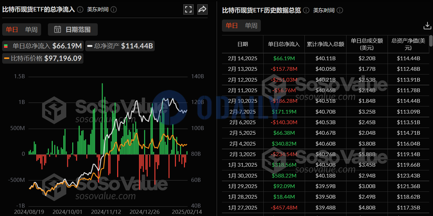Viewport: 433px width, 216px height.
Task: Info icon beside right panel 美东时间
Action: click(x=340, y=10)
